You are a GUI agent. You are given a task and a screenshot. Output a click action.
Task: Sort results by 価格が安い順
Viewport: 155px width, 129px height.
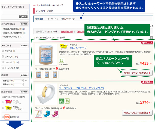pos(67,32)
